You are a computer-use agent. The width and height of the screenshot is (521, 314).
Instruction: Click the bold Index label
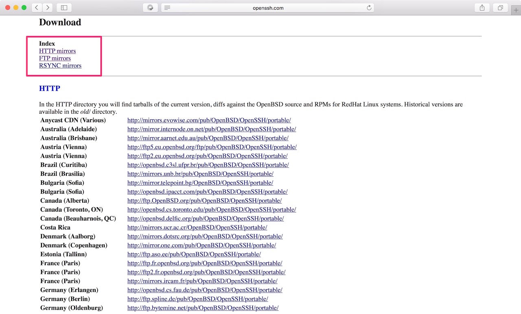(x=47, y=43)
